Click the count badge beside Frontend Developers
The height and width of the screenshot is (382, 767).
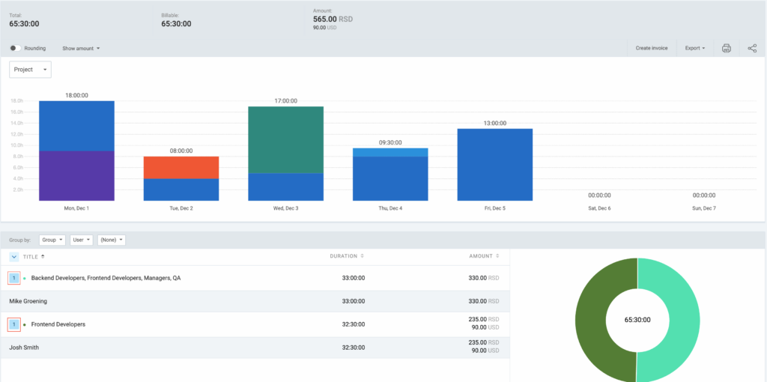[x=13, y=324]
